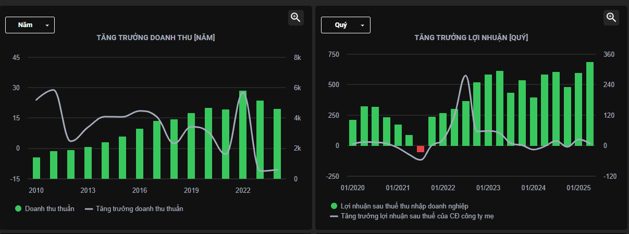
Task: Toggle Lợi nhuận sau thuế thu nhập doanh nghiệp legend
Action: click(399, 206)
